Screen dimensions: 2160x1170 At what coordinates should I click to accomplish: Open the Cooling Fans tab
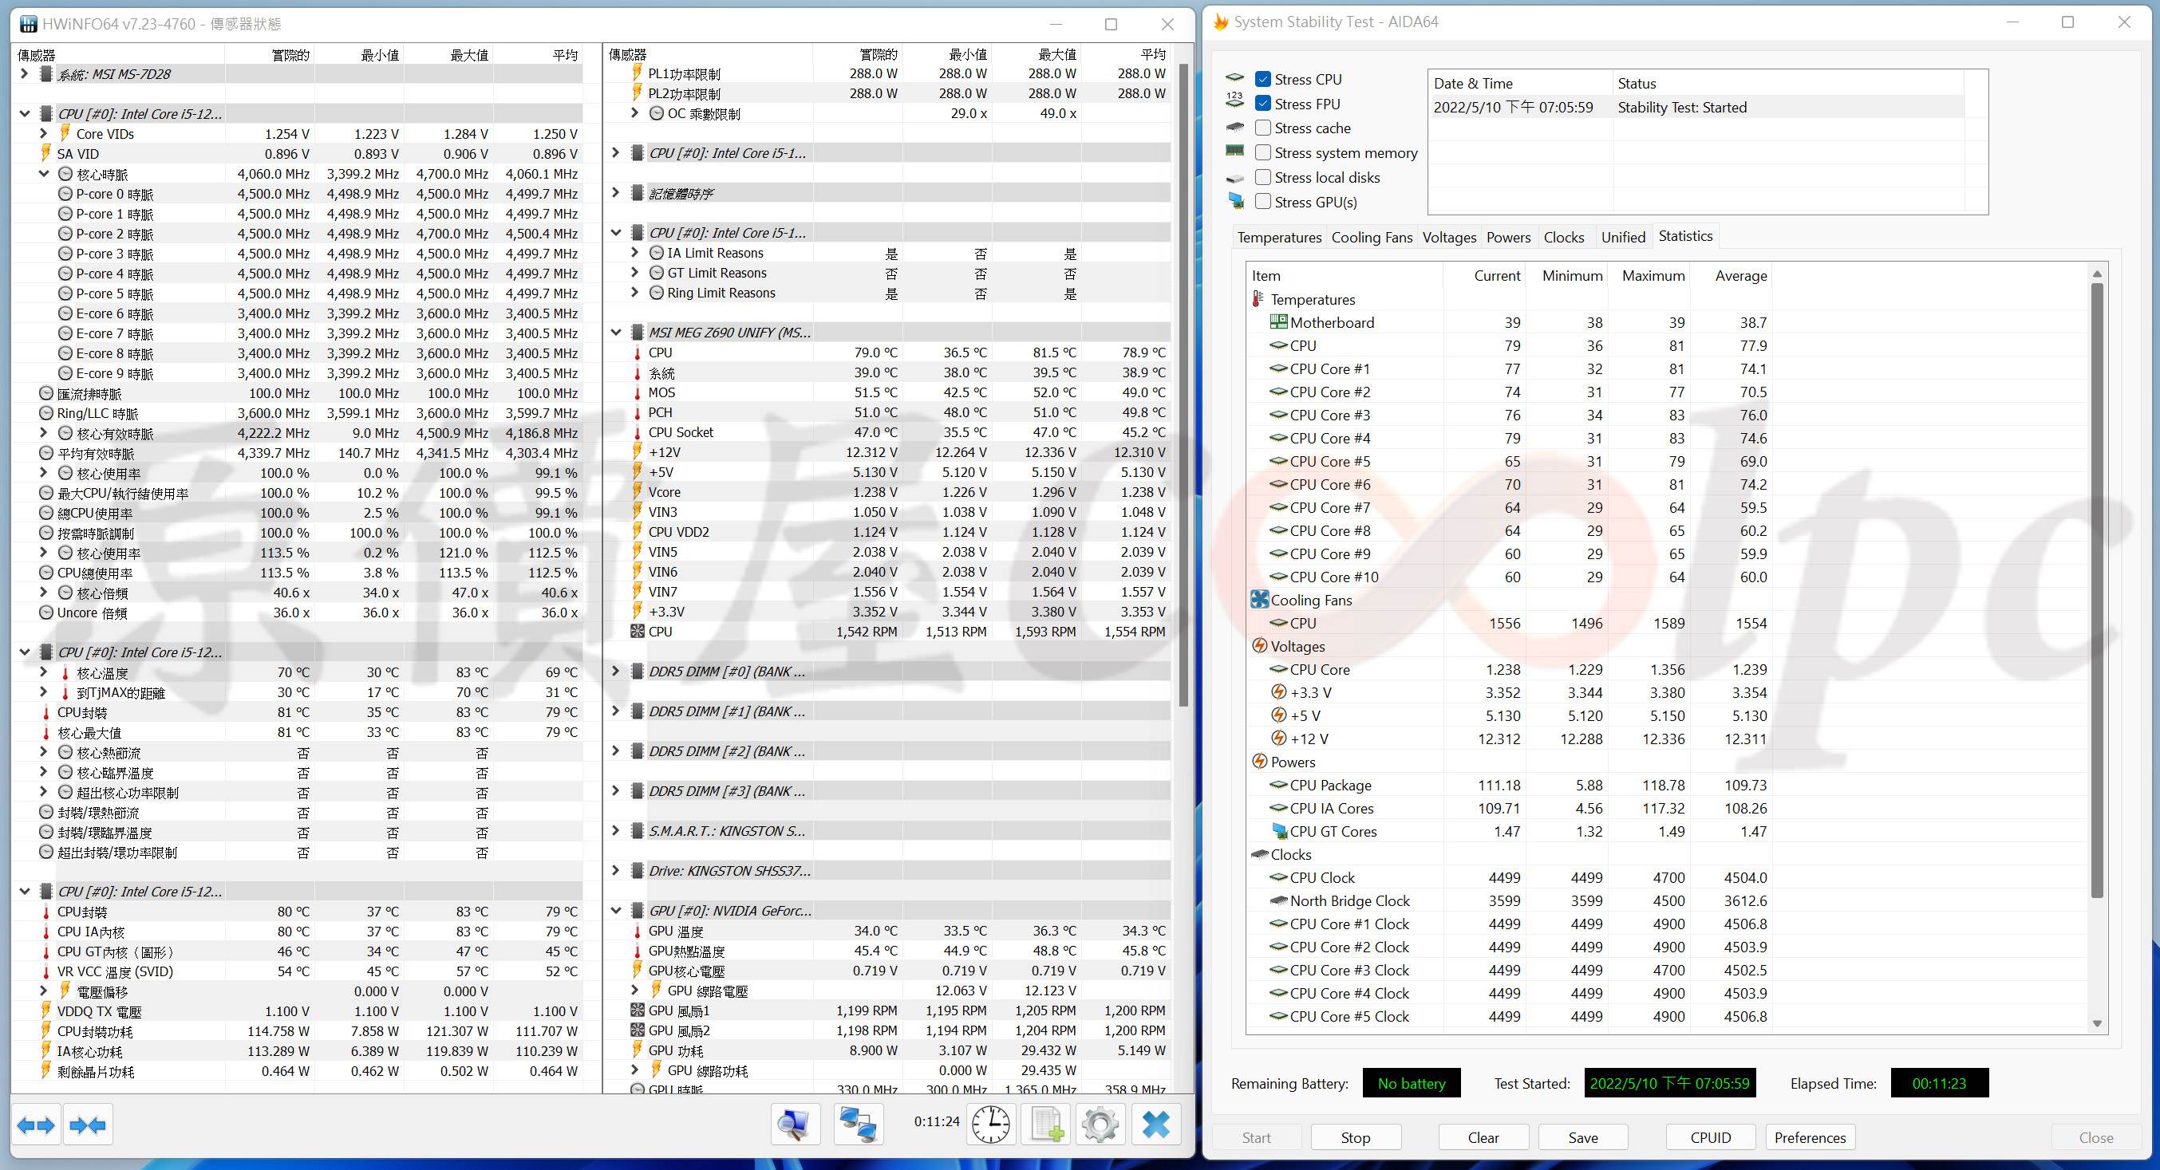1372,237
